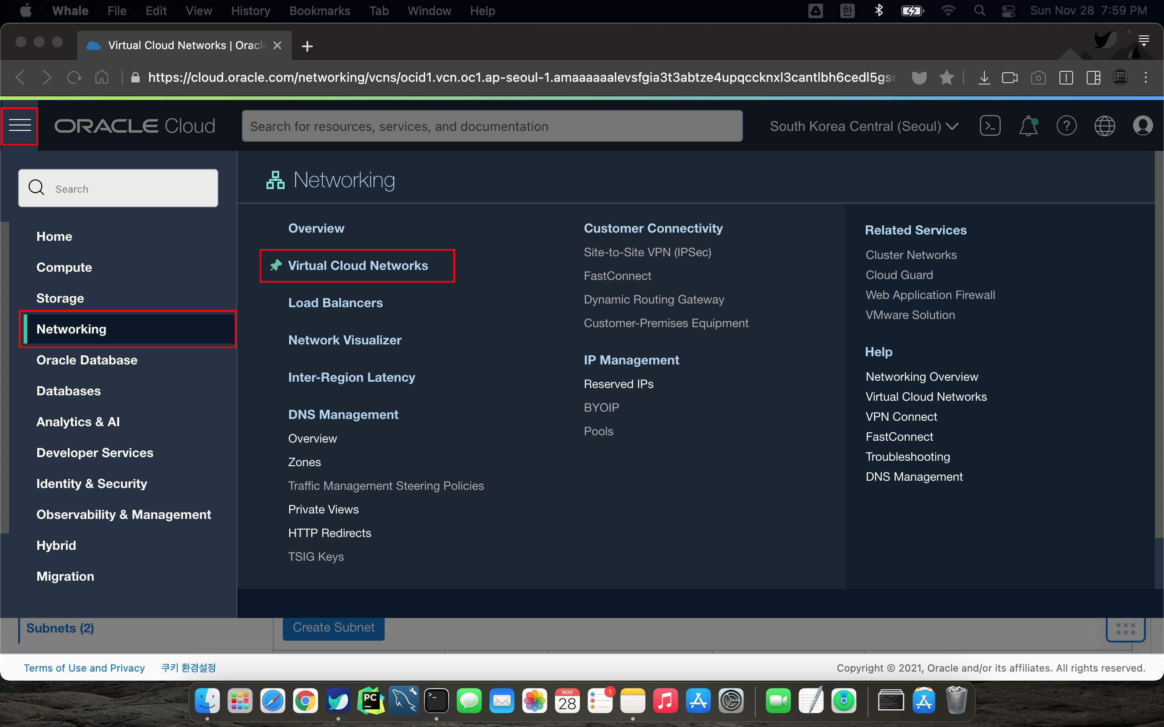The image size is (1164, 727).
Task: Click the Networking icon beside heading
Action: pyautogui.click(x=276, y=180)
